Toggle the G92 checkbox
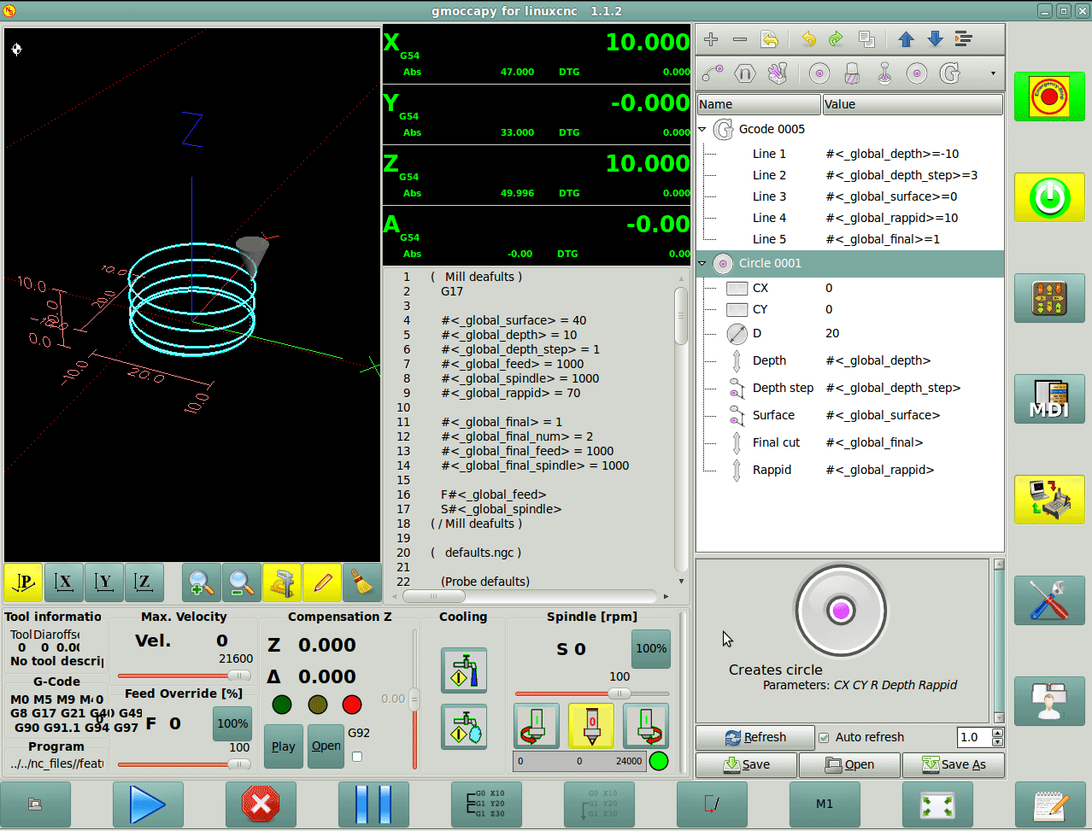Image resolution: width=1092 pixels, height=831 pixels. (357, 757)
